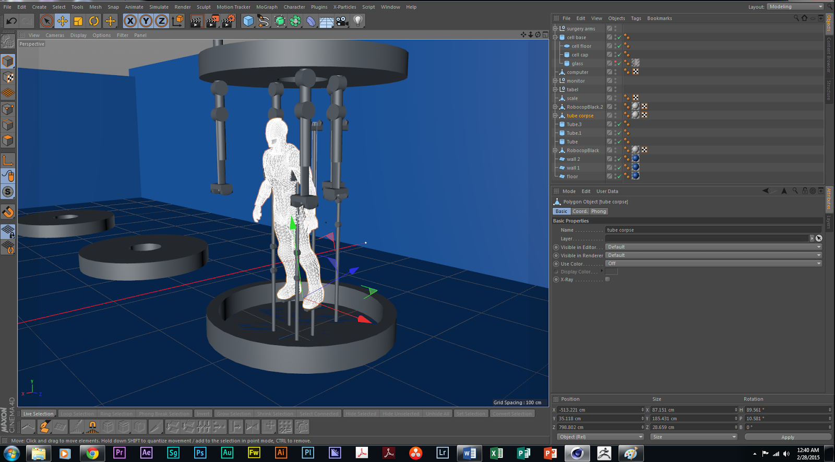The image size is (835, 462).
Task: Open the Magnet tool in modeling palette
Action: point(92,427)
